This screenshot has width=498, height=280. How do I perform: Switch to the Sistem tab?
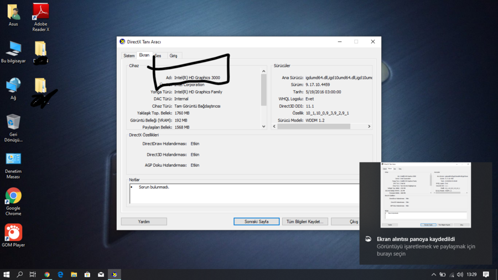tap(129, 56)
